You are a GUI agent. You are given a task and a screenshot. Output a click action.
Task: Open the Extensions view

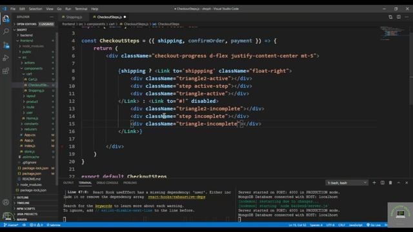click(x=6, y=71)
